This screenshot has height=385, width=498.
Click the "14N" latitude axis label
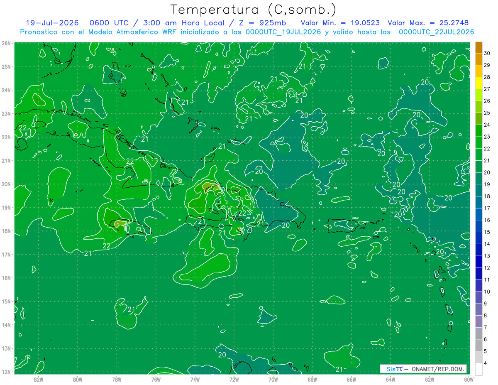pos(7,325)
